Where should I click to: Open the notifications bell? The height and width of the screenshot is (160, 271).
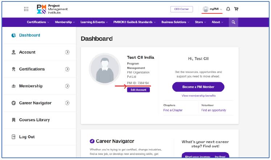(228, 9)
